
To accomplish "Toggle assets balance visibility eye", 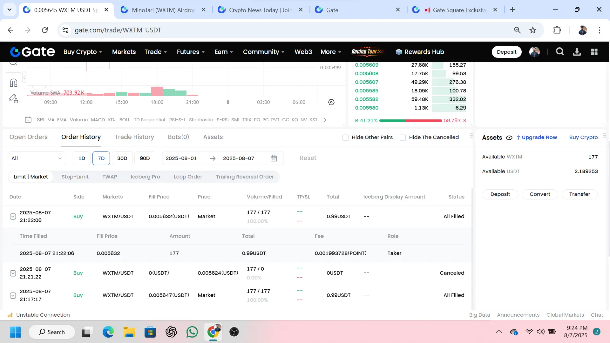I will point(509,138).
